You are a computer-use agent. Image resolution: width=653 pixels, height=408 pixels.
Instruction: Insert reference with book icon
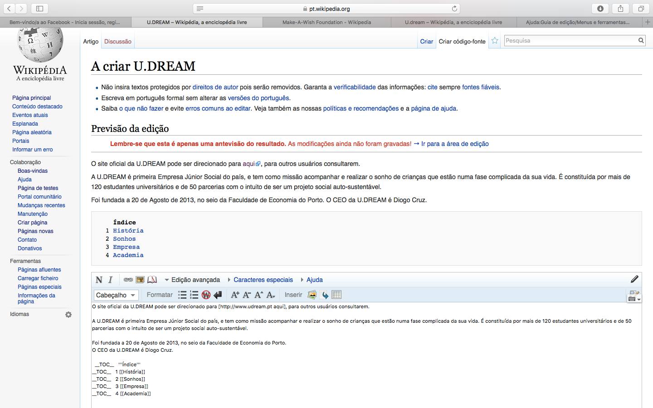152,280
